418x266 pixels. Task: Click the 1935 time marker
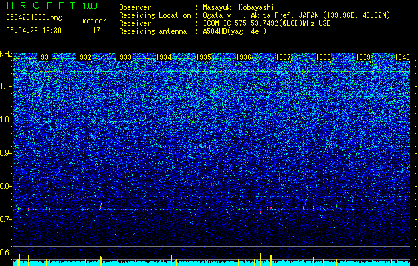click(203, 57)
